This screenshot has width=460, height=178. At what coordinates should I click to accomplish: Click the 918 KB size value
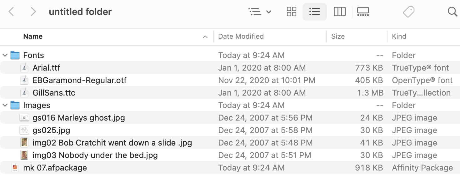pyautogui.click(x=369, y=168)
